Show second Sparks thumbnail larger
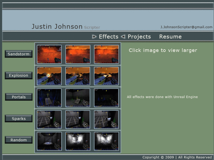Screen dimensions: 214x160 point(78,119)
